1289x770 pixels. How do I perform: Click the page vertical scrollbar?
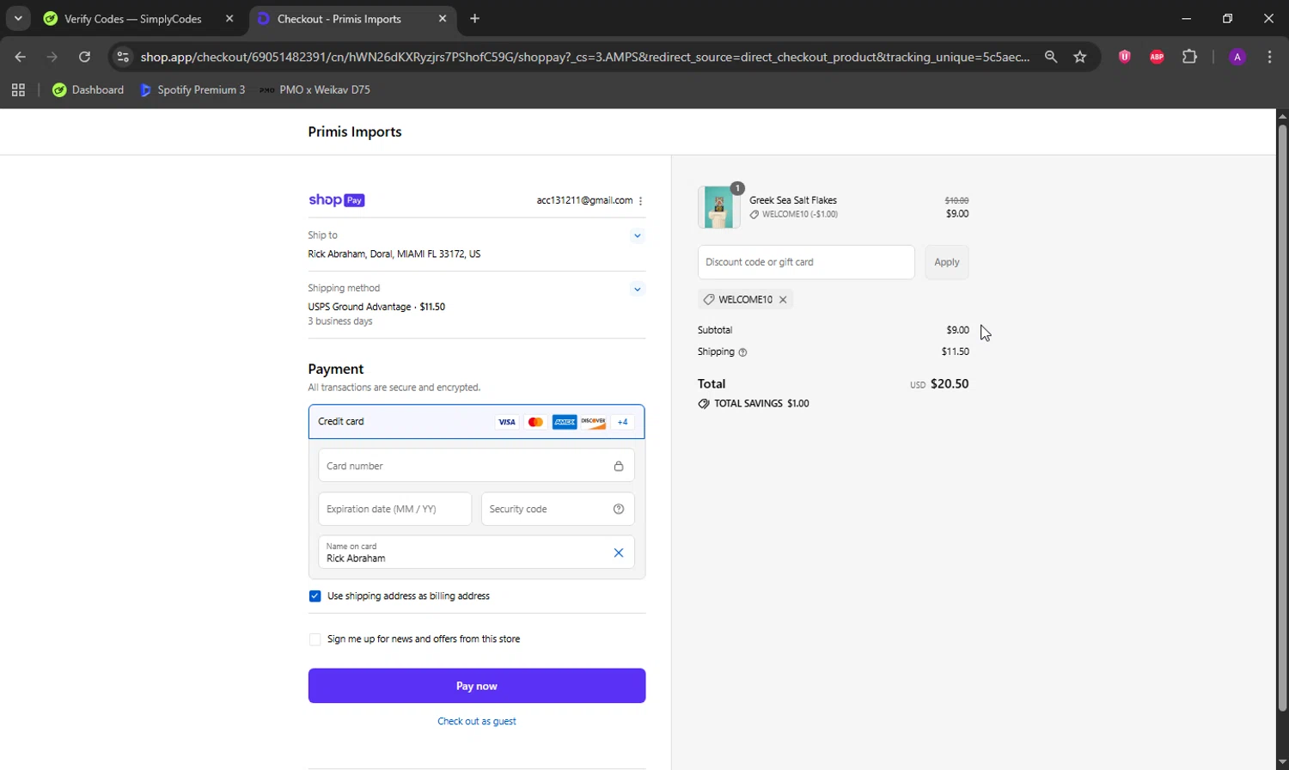coord(1282,417)
